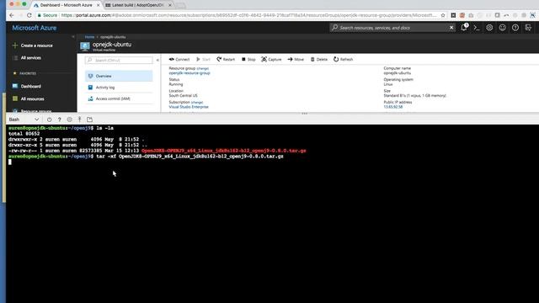Open Cloud Shell icon in Azure top bar
539x303 pixels.
click(x=477, y=28)
